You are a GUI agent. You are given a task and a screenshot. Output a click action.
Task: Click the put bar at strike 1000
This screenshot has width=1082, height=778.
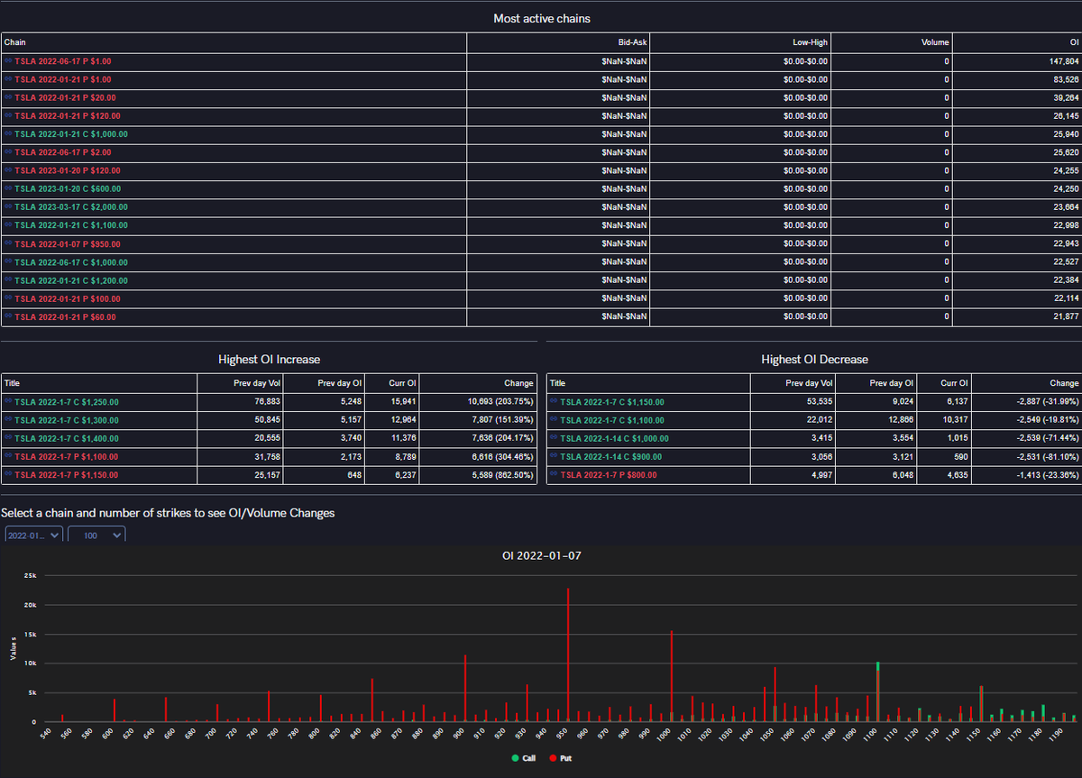pos(672,676)
